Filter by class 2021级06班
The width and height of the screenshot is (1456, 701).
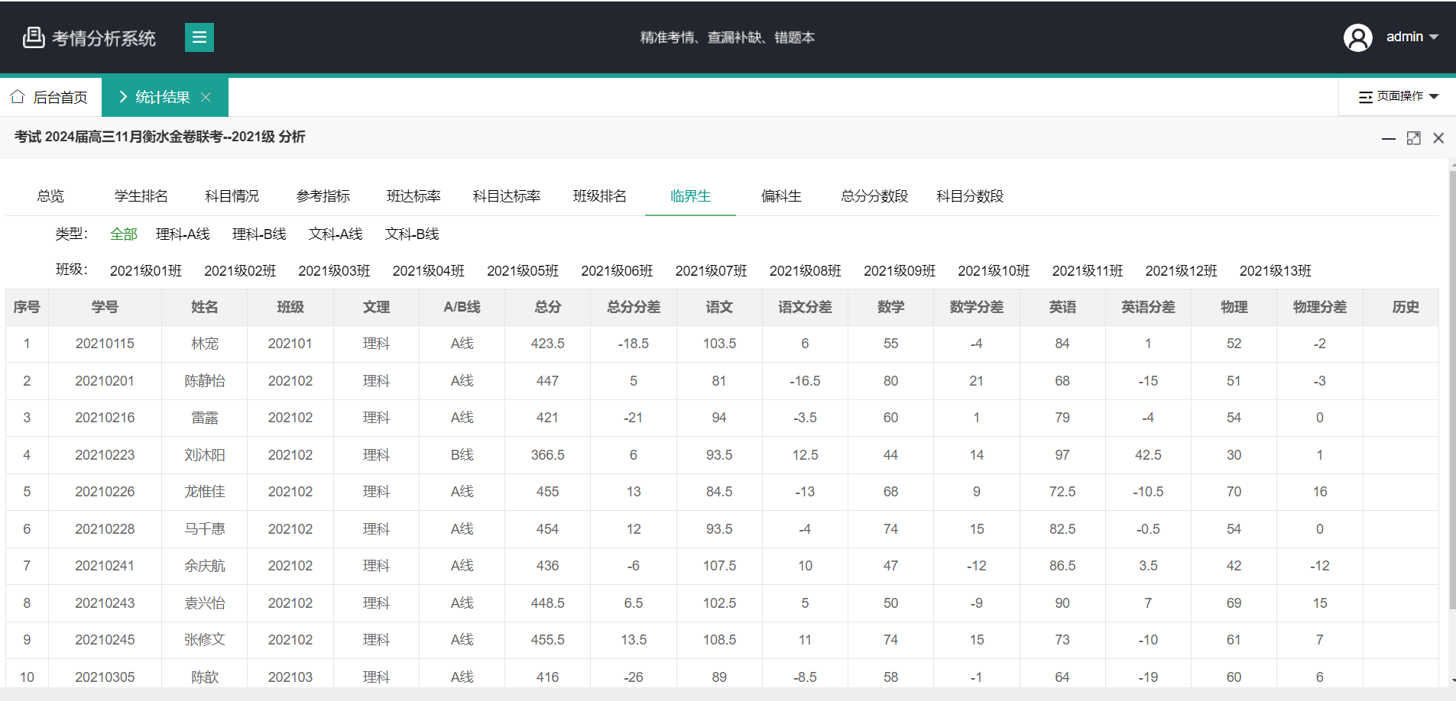[617, 270]
